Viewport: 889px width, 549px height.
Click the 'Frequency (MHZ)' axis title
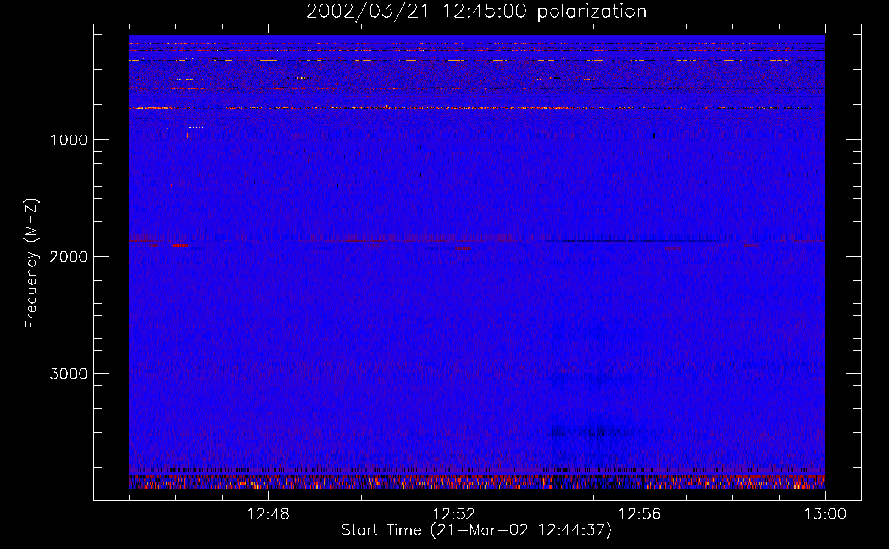31,263
